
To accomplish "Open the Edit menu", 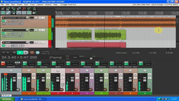I will [x=7, y=4].
